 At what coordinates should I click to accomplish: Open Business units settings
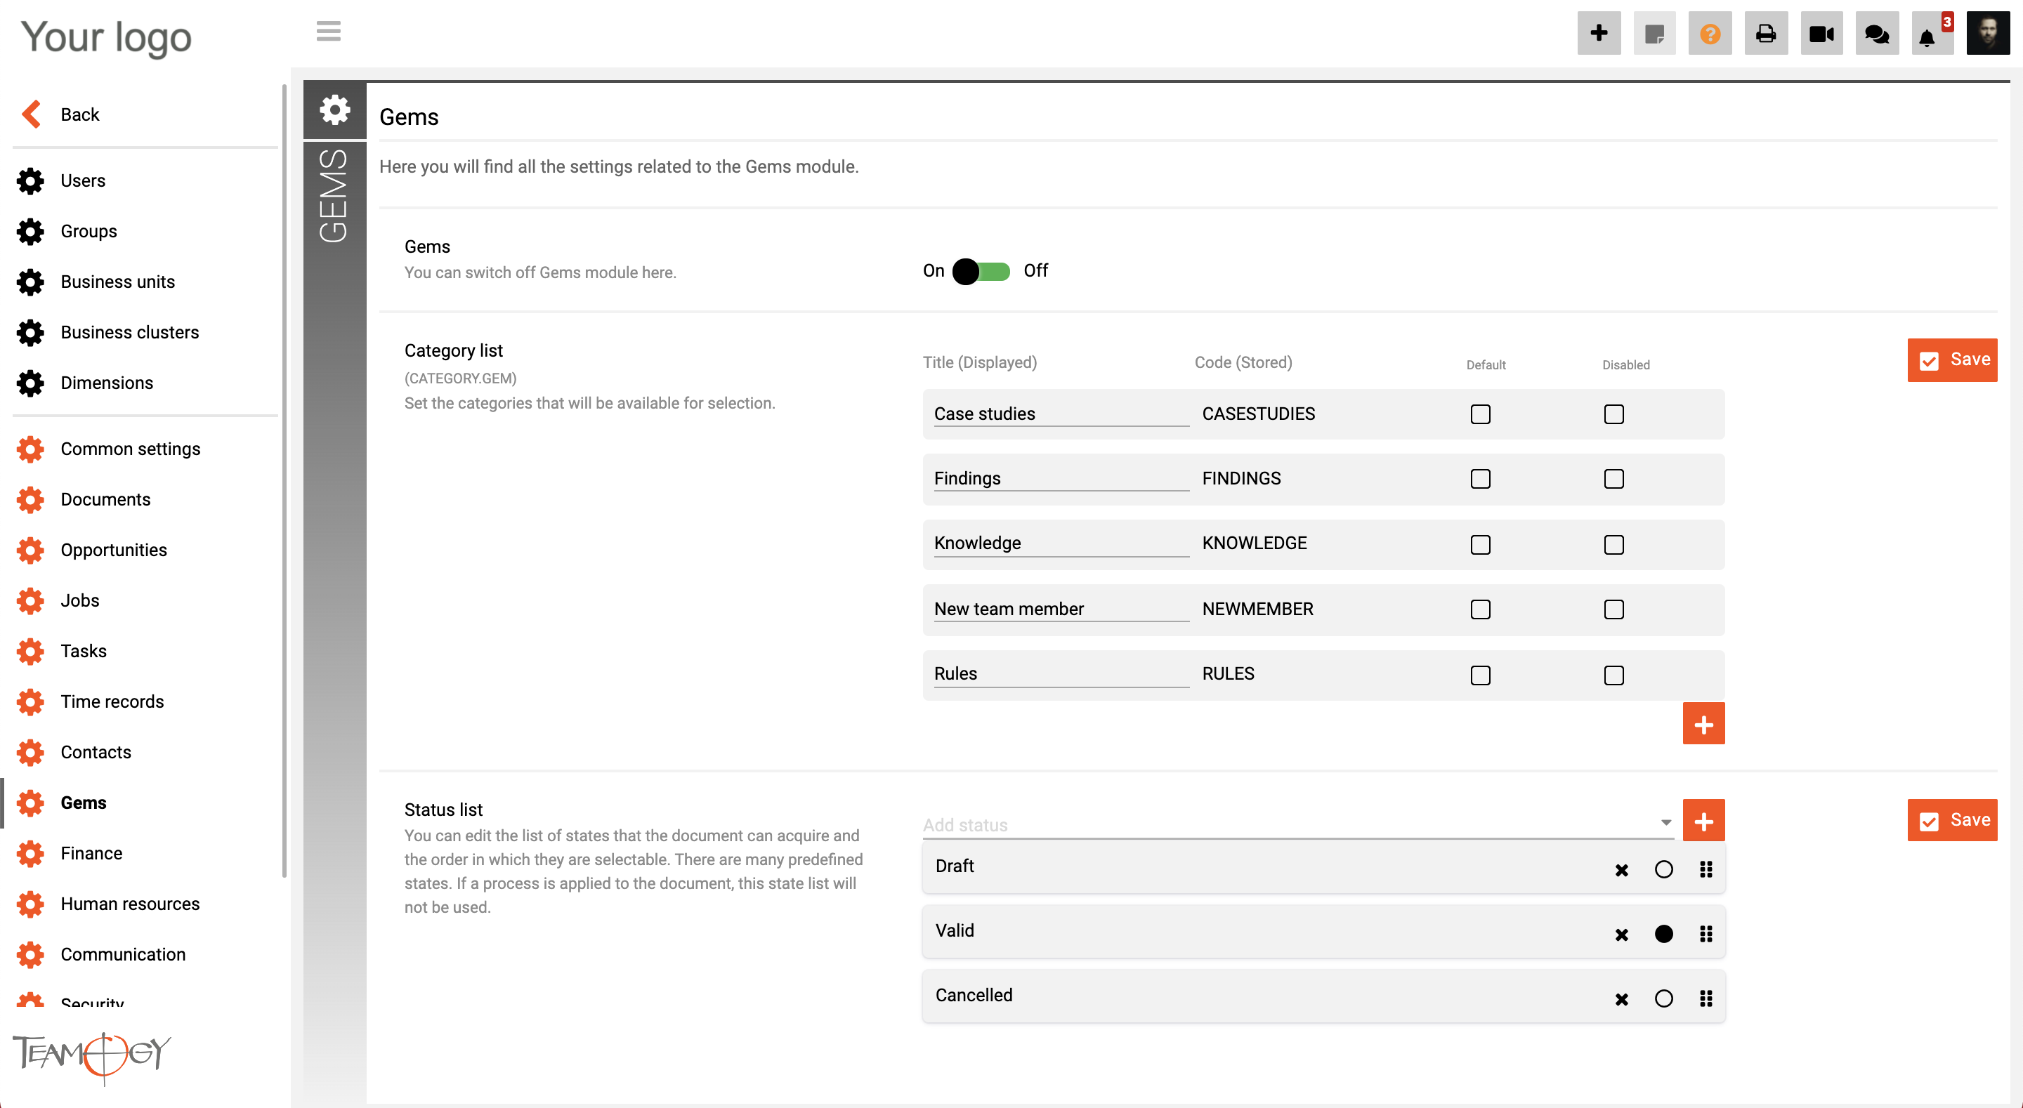tap(118, 281)
